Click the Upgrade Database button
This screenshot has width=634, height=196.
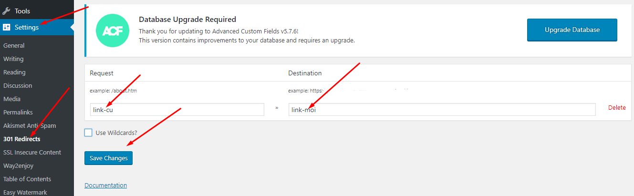[572, 30]
